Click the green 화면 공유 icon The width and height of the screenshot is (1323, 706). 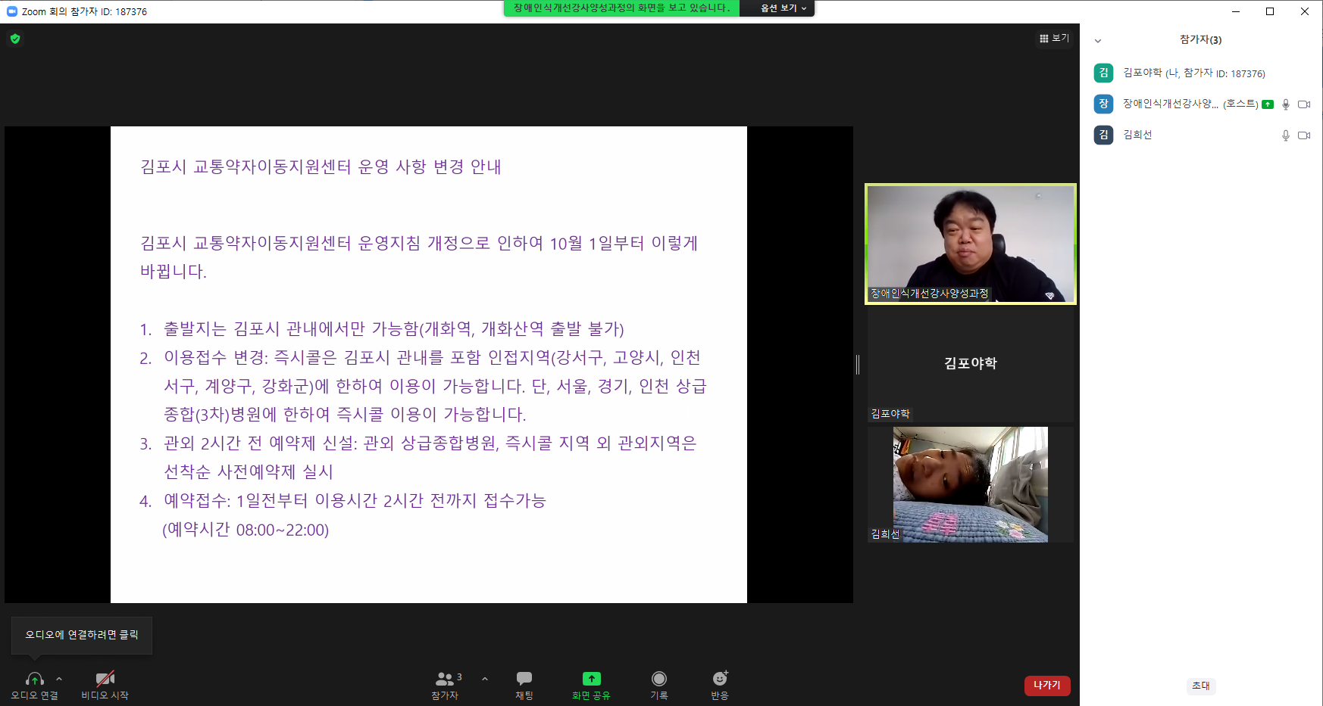592,679
